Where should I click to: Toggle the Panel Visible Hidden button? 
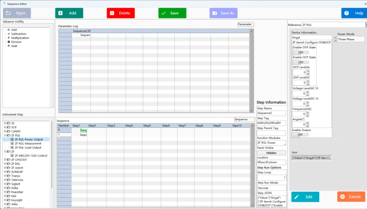(x=271, y=153)
